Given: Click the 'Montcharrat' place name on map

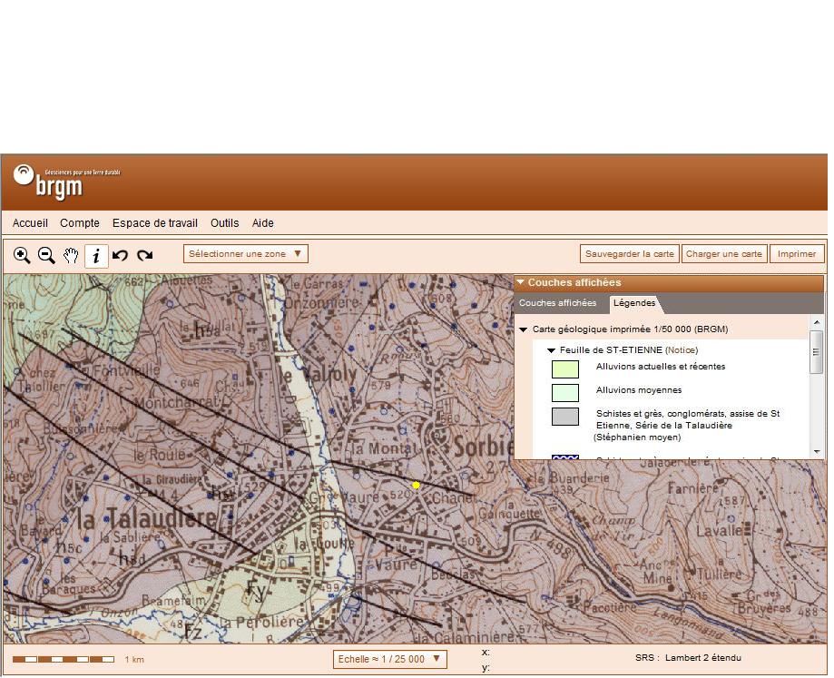Looking at the screenshot, I should pos(176,402).
